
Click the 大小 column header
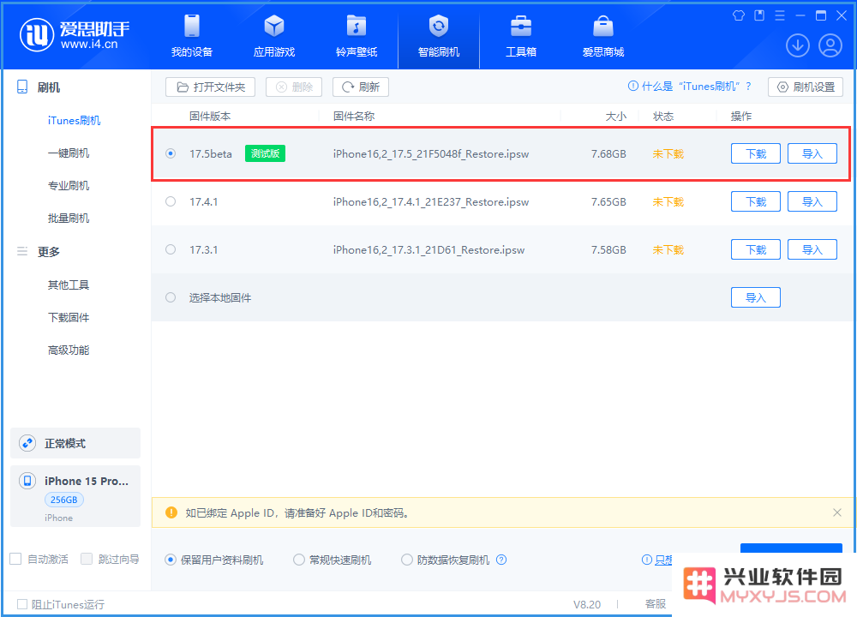(616, 116)
